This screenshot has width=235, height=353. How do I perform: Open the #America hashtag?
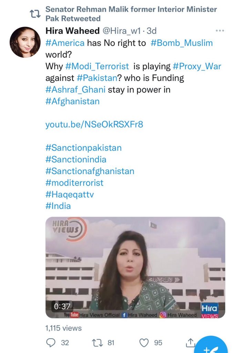(x=65, y=43)
